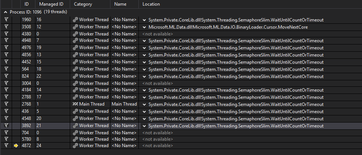Screen dimensions: 362x155
Task: Expand location dropdown for thread 4948
Action: pos(144,41)
